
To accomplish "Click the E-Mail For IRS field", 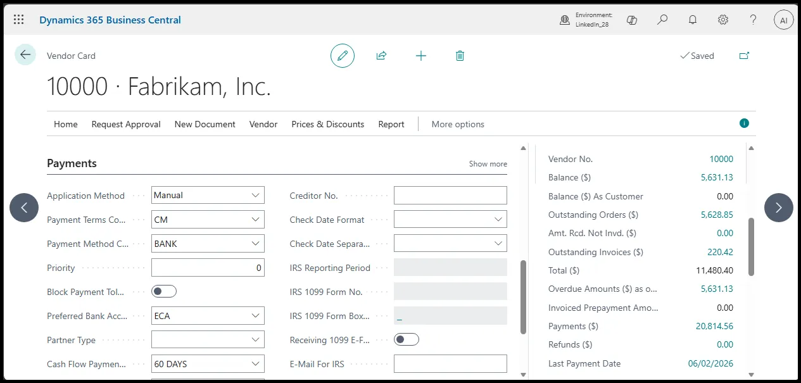I will click(x=450, y=364).
